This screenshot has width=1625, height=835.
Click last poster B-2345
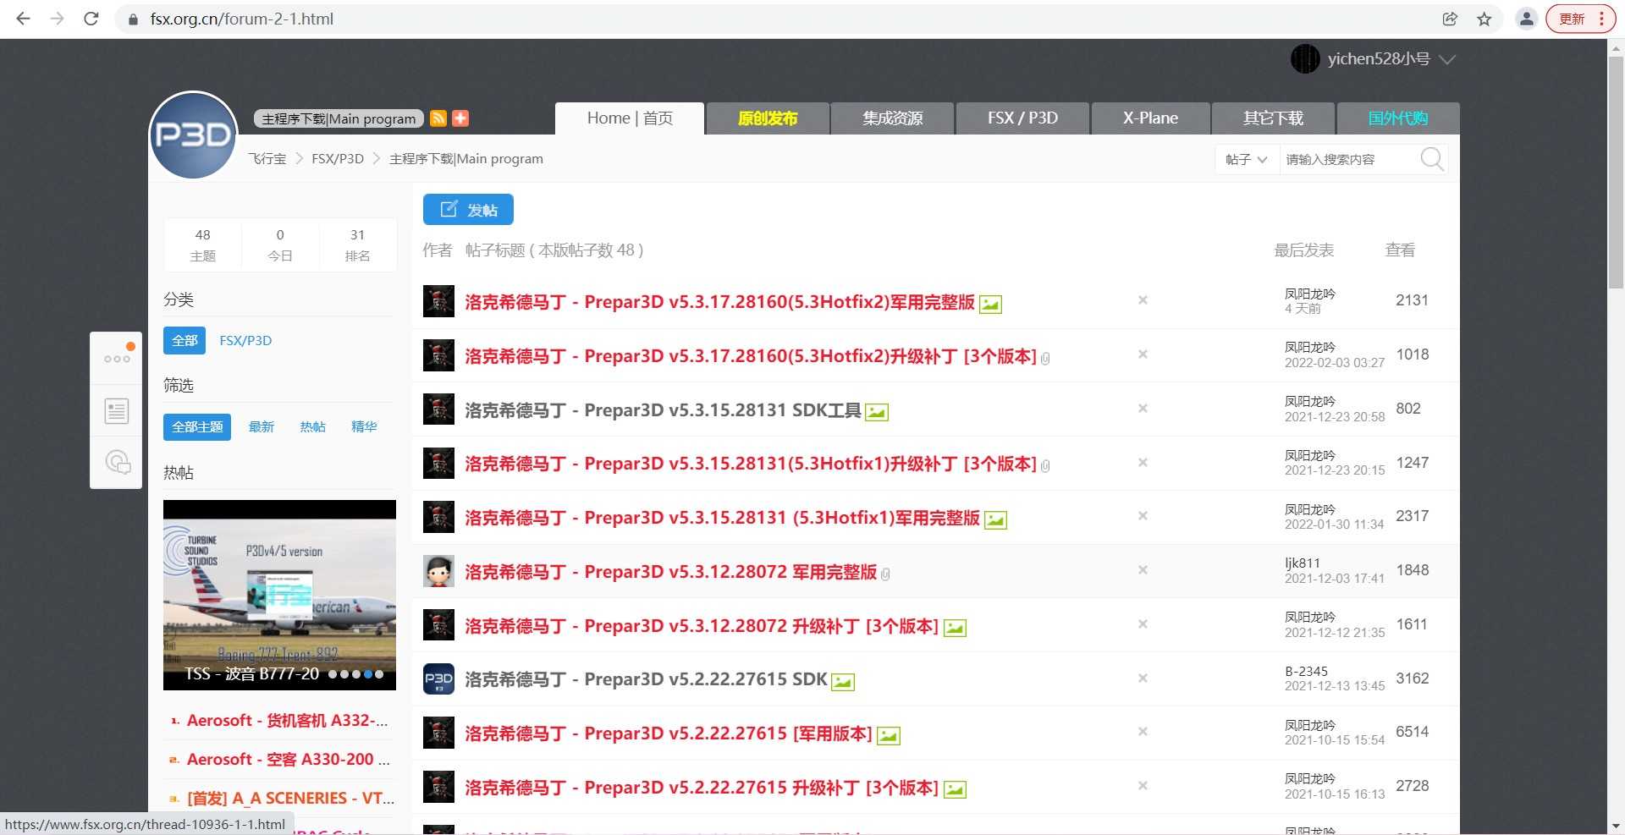tap(1306, 671)
